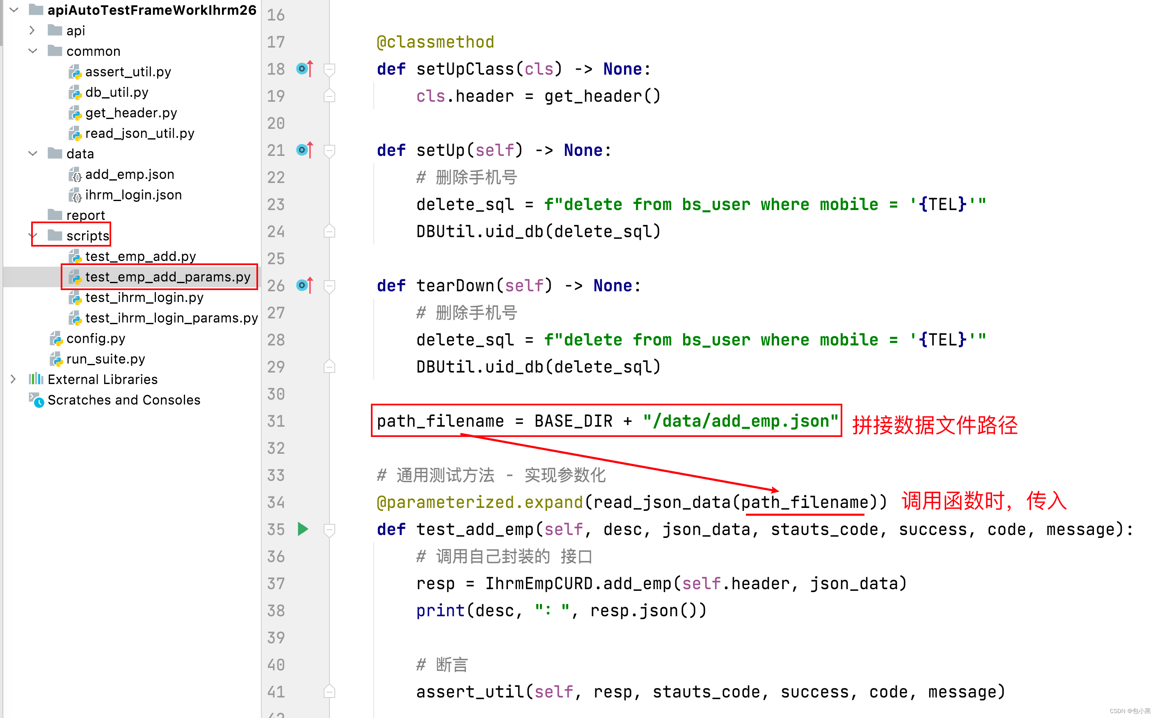The image size is (1157, 718).
Task: Collapse the scripts folder in tree
Action: tap(34, 235)
